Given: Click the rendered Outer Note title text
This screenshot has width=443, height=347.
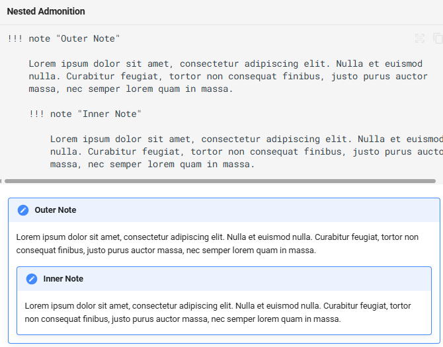Looking at the screenshot, I should pyautogui.click(x=56, y=210).
